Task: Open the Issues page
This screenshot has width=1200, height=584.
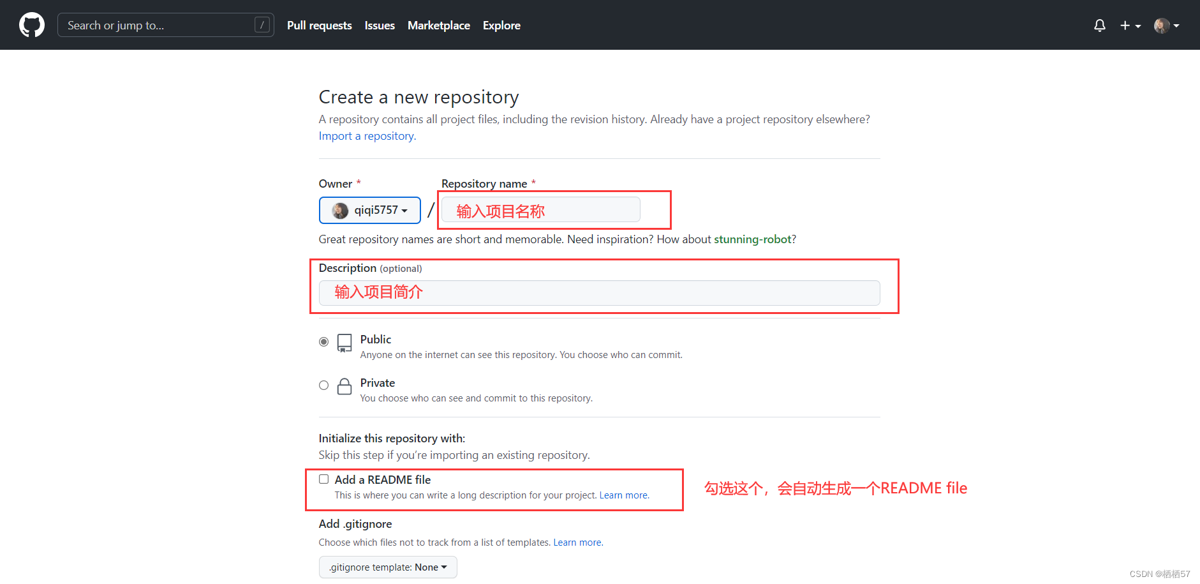Action: pos(380,26)
